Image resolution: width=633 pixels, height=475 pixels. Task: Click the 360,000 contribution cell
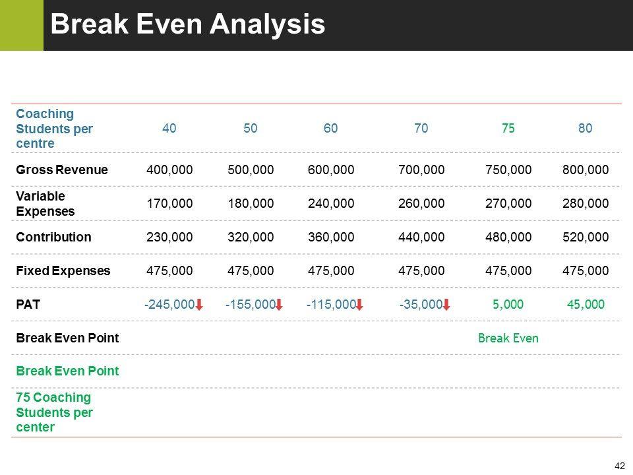(331, 237)
